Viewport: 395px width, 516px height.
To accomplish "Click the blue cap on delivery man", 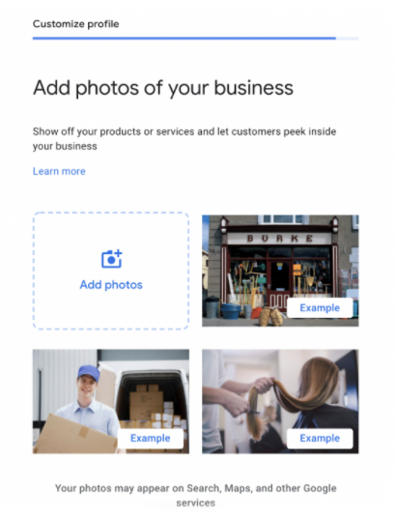I will coord(89,372).
